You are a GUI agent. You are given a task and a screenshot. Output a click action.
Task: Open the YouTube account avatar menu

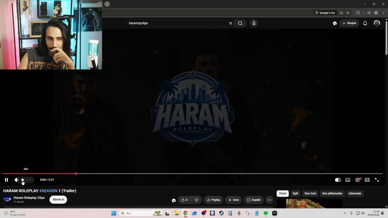coord(377,23)
